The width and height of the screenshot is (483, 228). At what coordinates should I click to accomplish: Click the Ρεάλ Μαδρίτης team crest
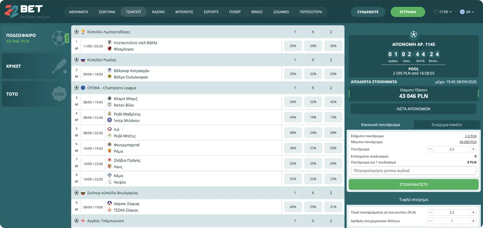pos(109,114)
